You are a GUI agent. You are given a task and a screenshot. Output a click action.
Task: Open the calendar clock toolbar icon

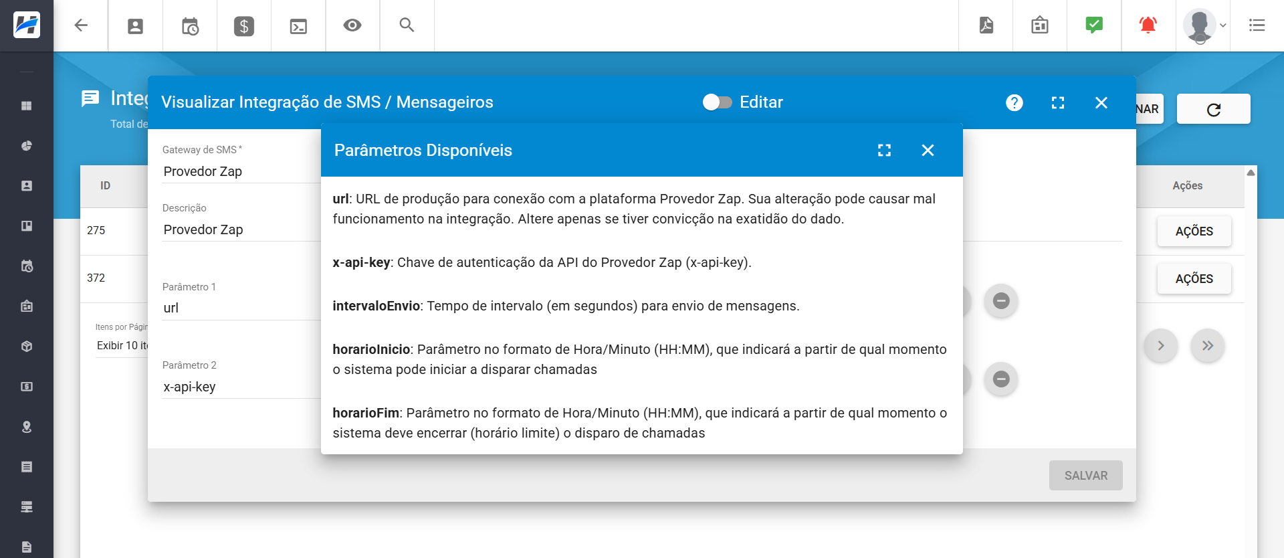[190, 26]
